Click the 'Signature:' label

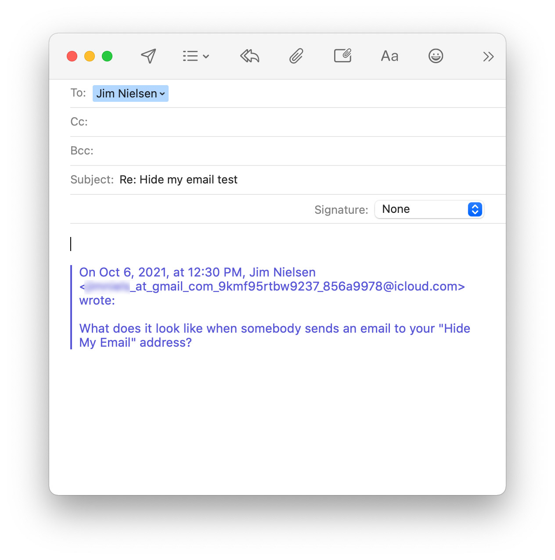point(341,210)
